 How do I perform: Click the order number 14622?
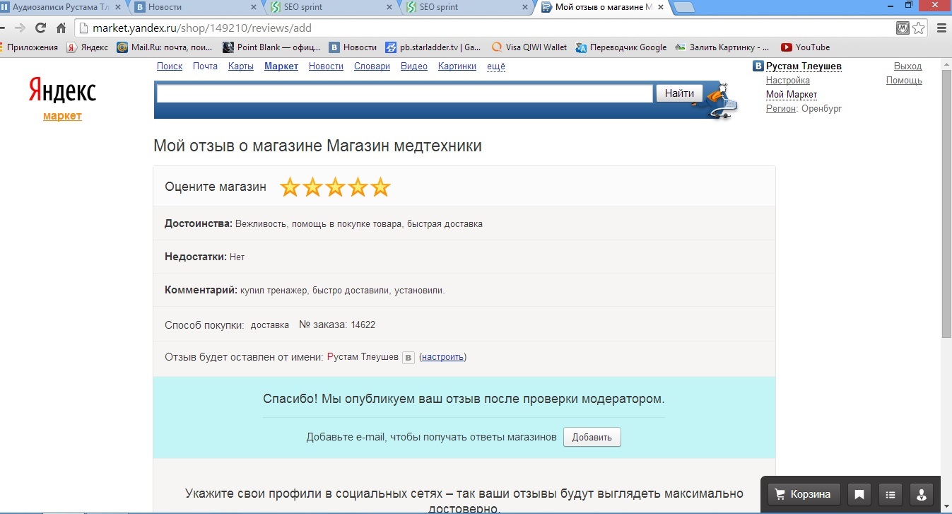point(363,325)
